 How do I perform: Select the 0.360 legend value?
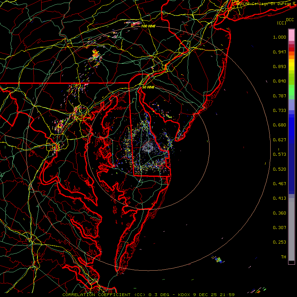(x=280, y=213)
